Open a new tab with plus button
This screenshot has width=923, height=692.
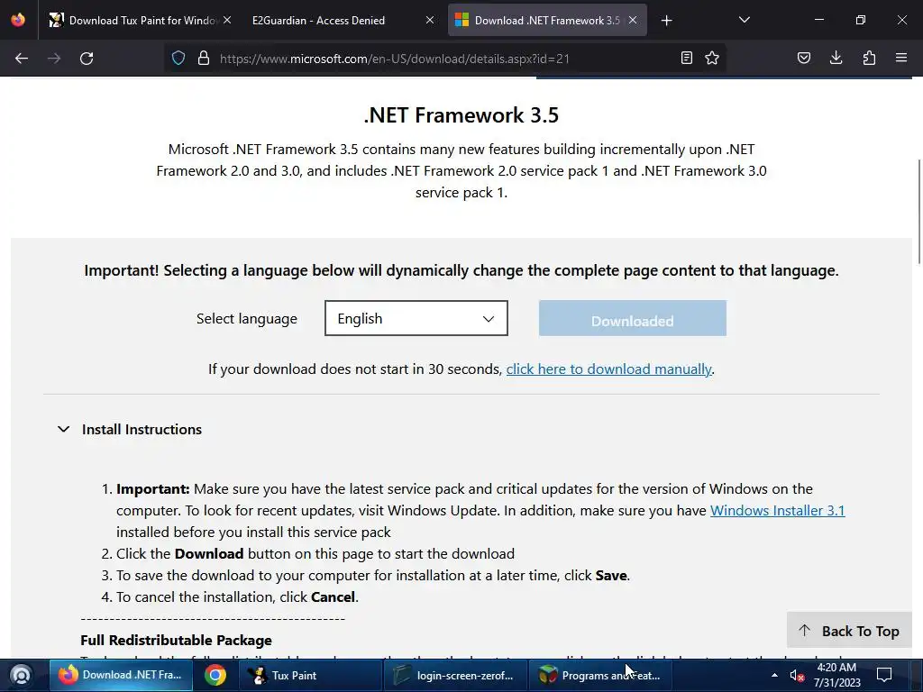(x=666, y=21)
